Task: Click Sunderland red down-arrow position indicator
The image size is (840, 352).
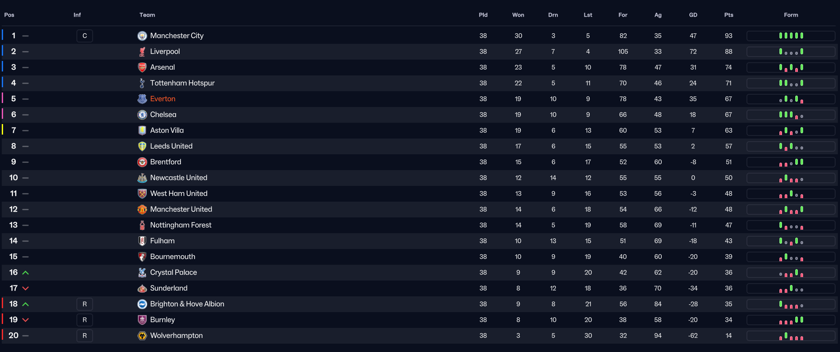Action: 25,288
